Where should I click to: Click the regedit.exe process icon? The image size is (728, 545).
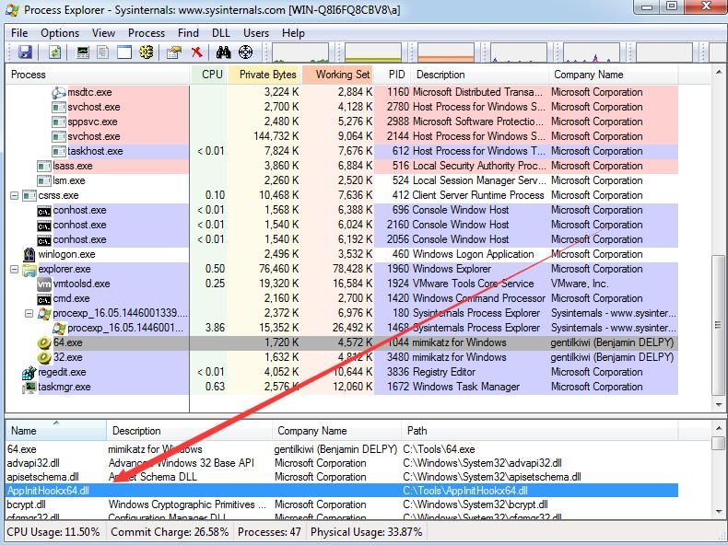[29, 373]
